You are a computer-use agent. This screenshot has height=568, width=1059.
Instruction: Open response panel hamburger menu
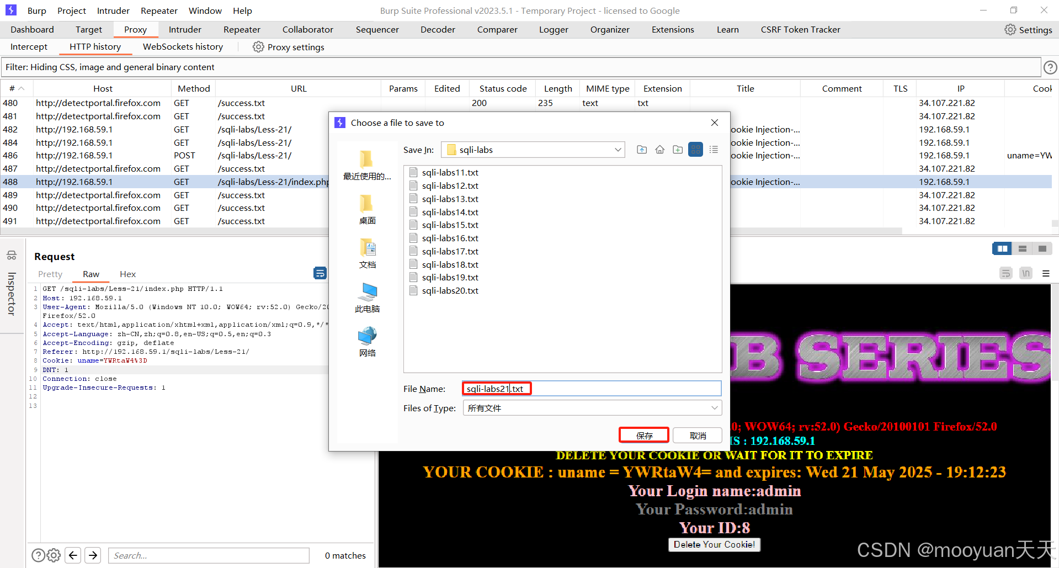click(x=1046, y=273)
